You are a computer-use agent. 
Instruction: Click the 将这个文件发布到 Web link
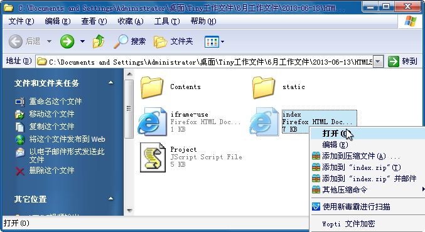point(67,139)
